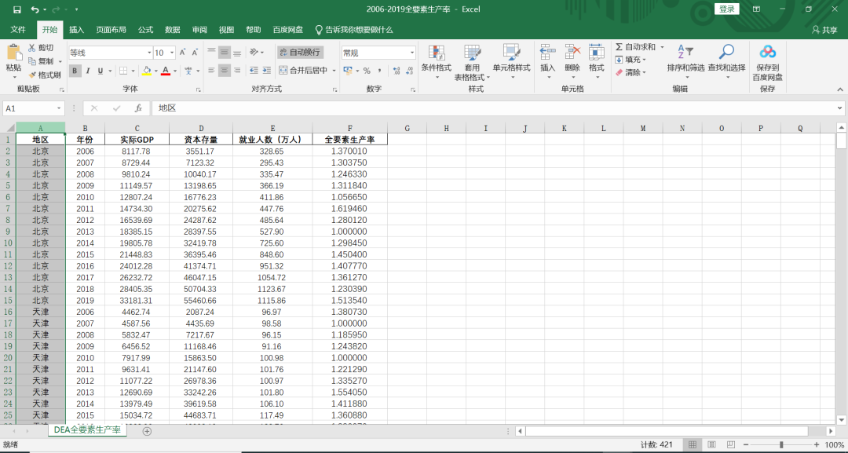This screenshot has height=453, width=848.
Task: Click the font color red A swatch
Action: tap(166, 71)
